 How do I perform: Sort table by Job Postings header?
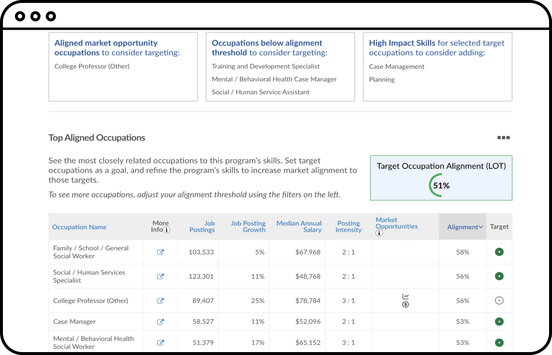202,226
